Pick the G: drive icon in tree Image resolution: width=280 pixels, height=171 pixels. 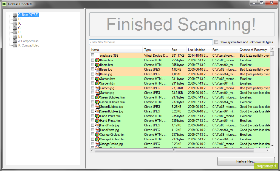15,28
